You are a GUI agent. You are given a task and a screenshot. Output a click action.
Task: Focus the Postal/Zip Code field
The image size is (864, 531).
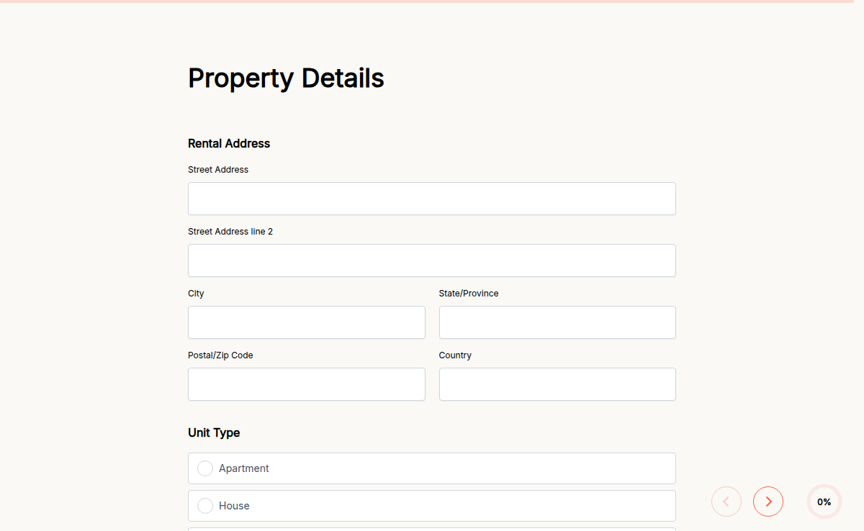[x=306, y=384]
